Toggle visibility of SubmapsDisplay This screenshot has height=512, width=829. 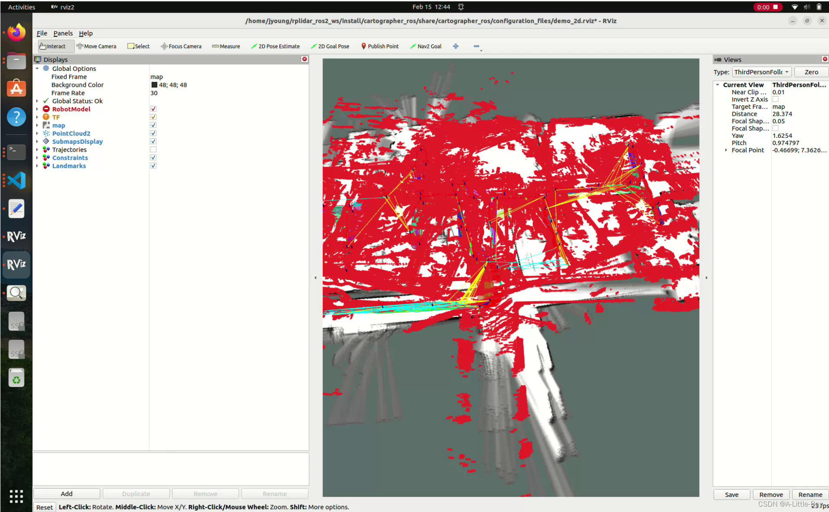[x=153, y=142]
